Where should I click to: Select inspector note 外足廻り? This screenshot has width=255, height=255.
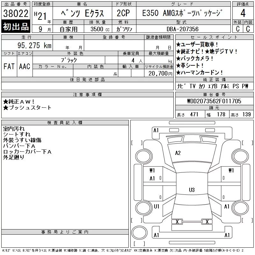pos(14,157)
